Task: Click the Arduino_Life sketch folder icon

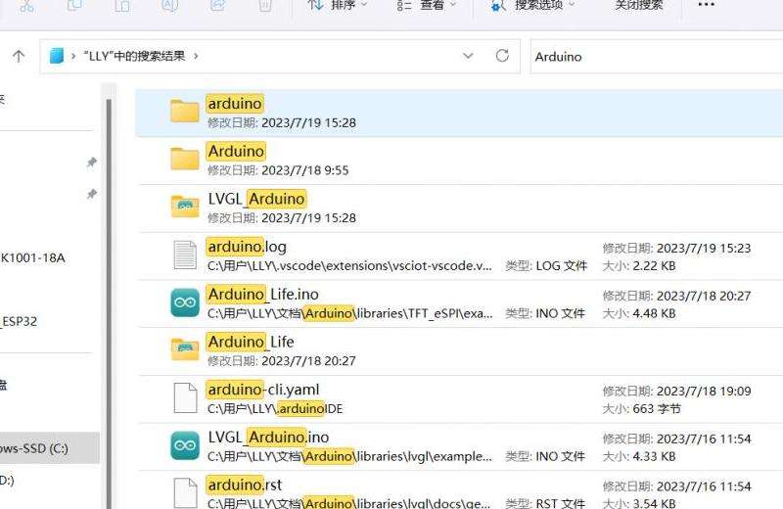Action: click(x=185, y=349)
